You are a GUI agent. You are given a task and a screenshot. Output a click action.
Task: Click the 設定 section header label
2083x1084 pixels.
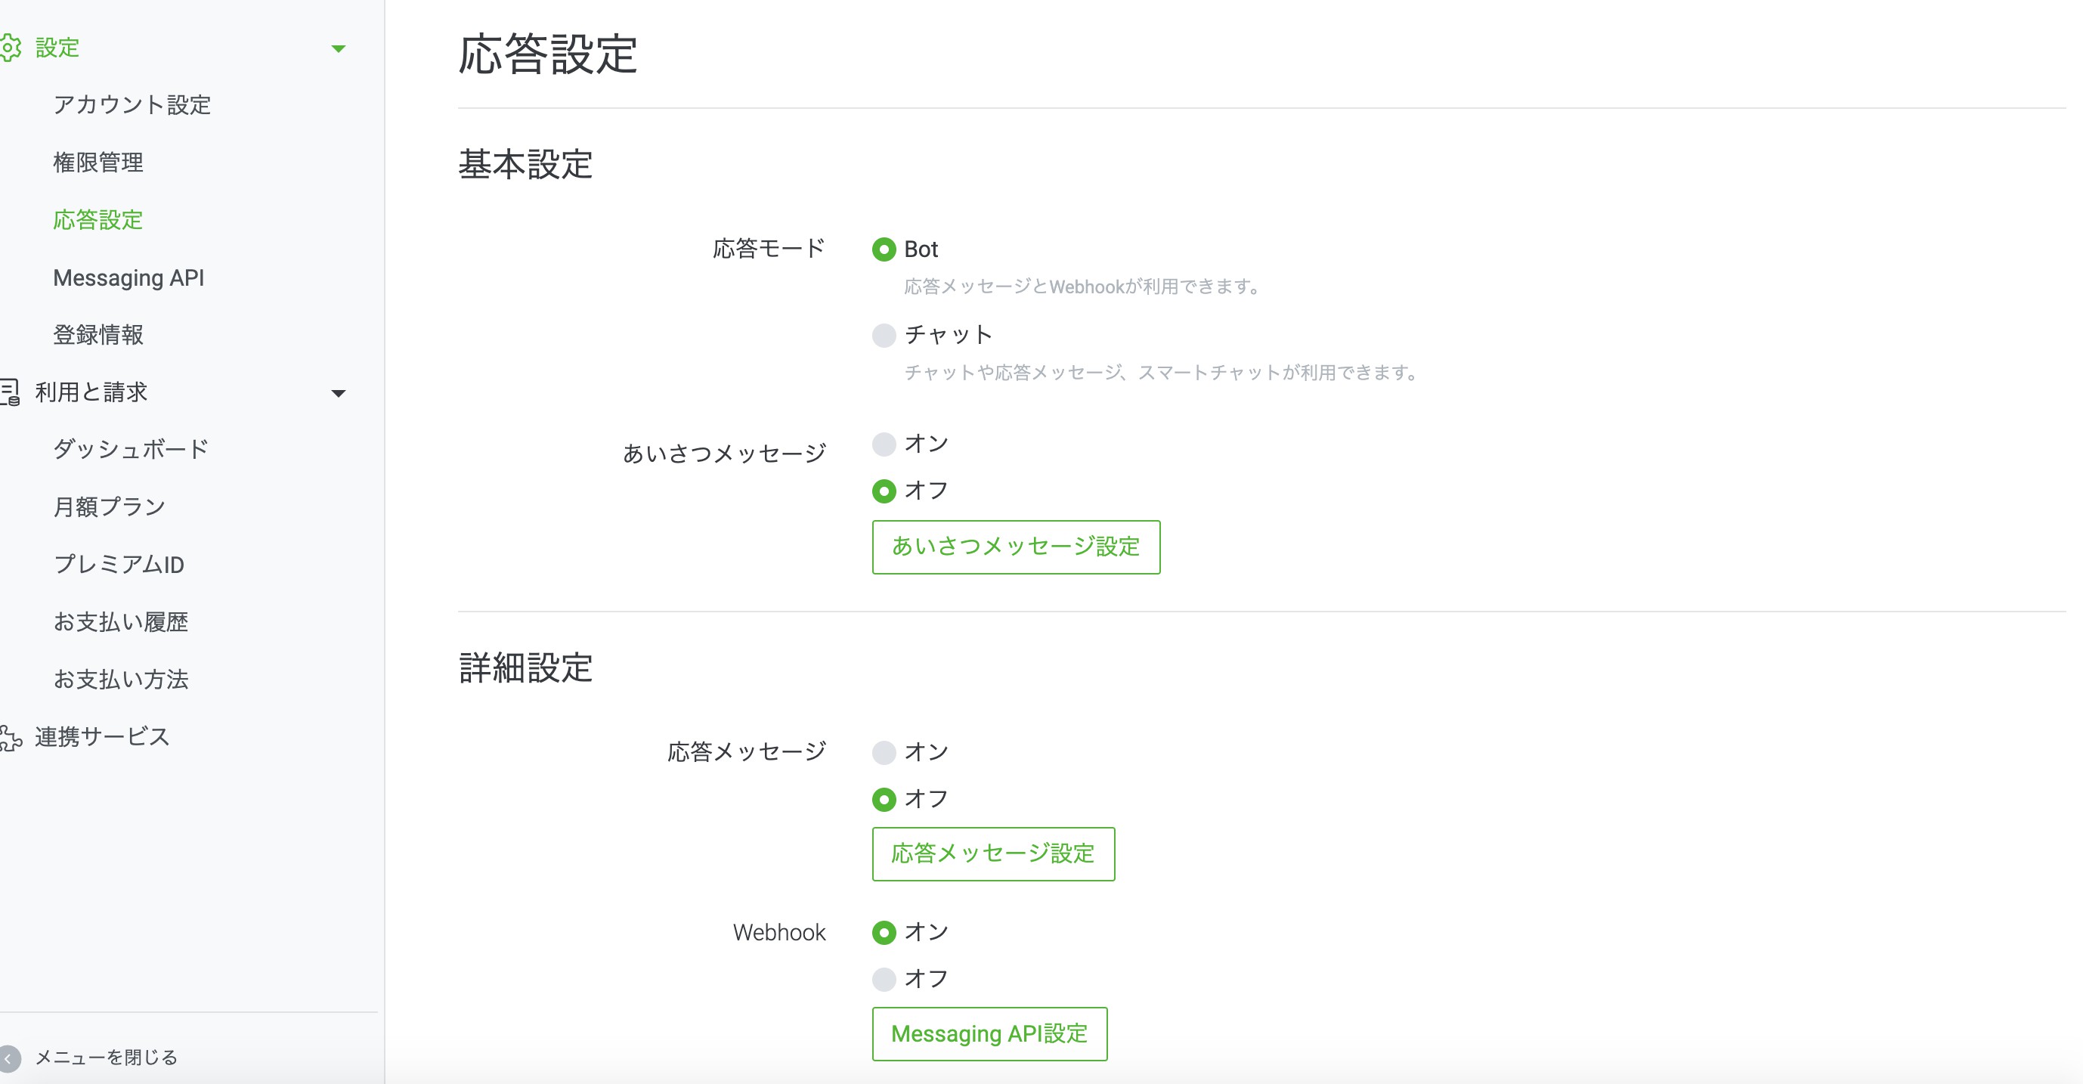57,48
